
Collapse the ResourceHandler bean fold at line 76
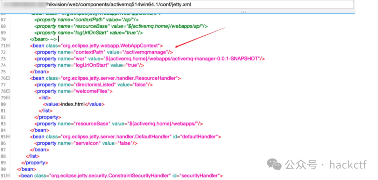pos(8,78)
